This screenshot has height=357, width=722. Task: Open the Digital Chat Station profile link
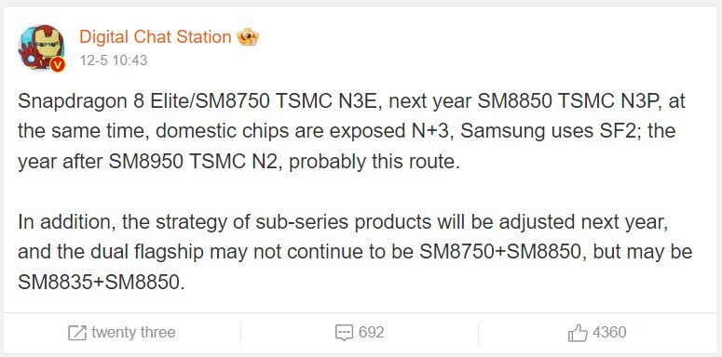[x=156, y=37]
